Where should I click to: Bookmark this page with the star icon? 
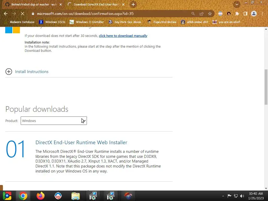coord(210,14)
